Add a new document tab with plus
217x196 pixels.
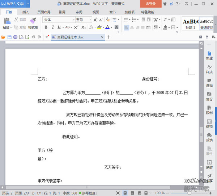109,37
